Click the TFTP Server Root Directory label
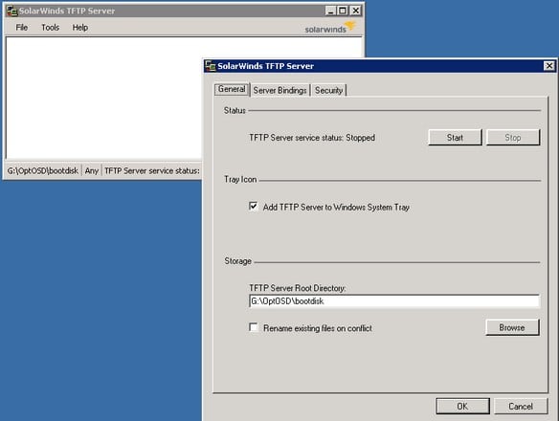The height and width of the screenshot is (421, 559). (298, 288)
